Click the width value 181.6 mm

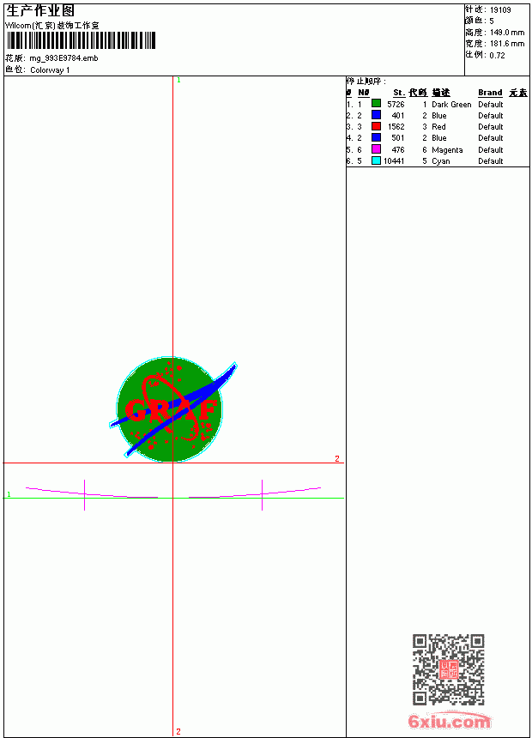(507, 44)
